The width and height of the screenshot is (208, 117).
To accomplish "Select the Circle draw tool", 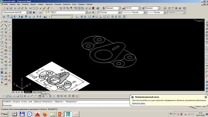I will point(2,42).
